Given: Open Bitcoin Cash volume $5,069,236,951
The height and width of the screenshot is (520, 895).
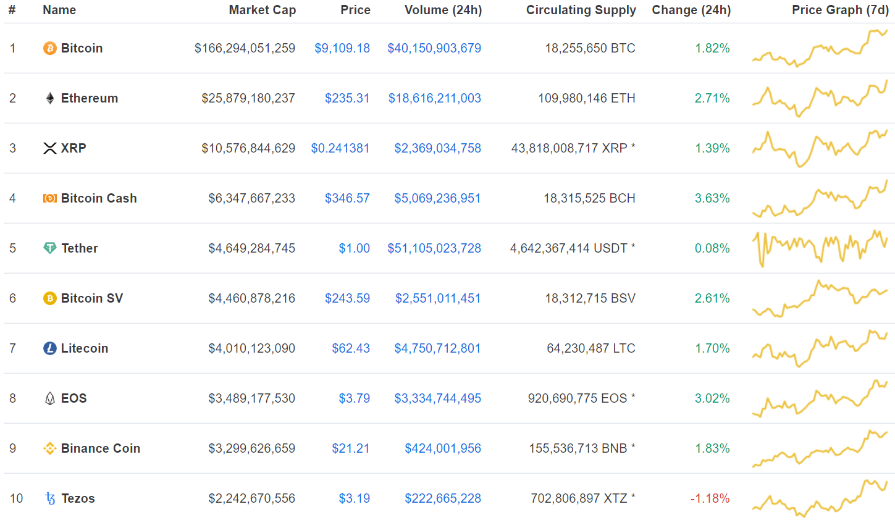Looking at the screenshot, I should (438, 198).
